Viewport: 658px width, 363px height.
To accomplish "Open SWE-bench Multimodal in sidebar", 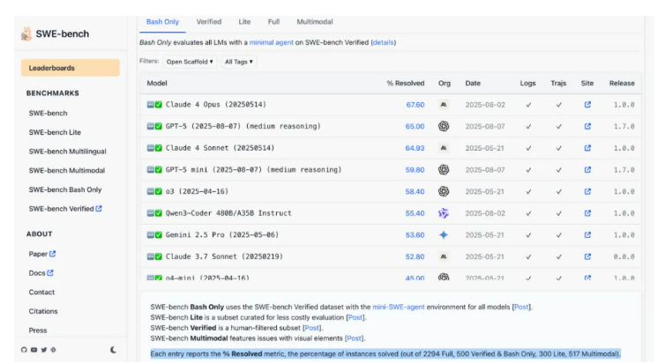I will tap(67, 171).
